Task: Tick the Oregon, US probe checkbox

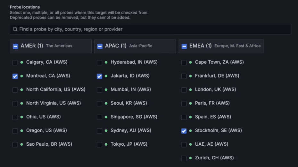Action: coord(15,131)
